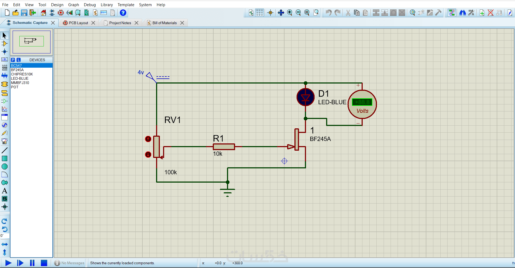Viewport: 515px width, 268px height.
Task: Remove sheet with the red X icon
Action: 491,13
